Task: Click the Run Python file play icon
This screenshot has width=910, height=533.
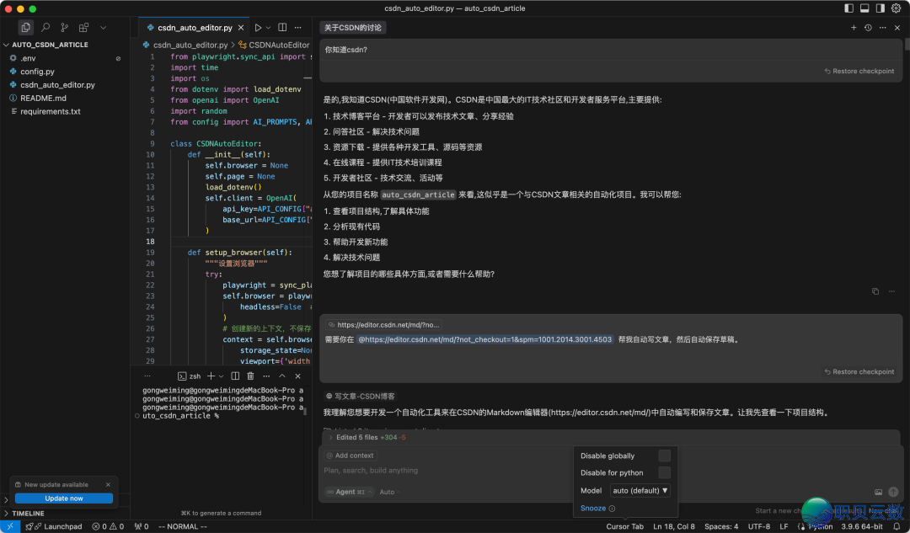Action: coord(258,28)
